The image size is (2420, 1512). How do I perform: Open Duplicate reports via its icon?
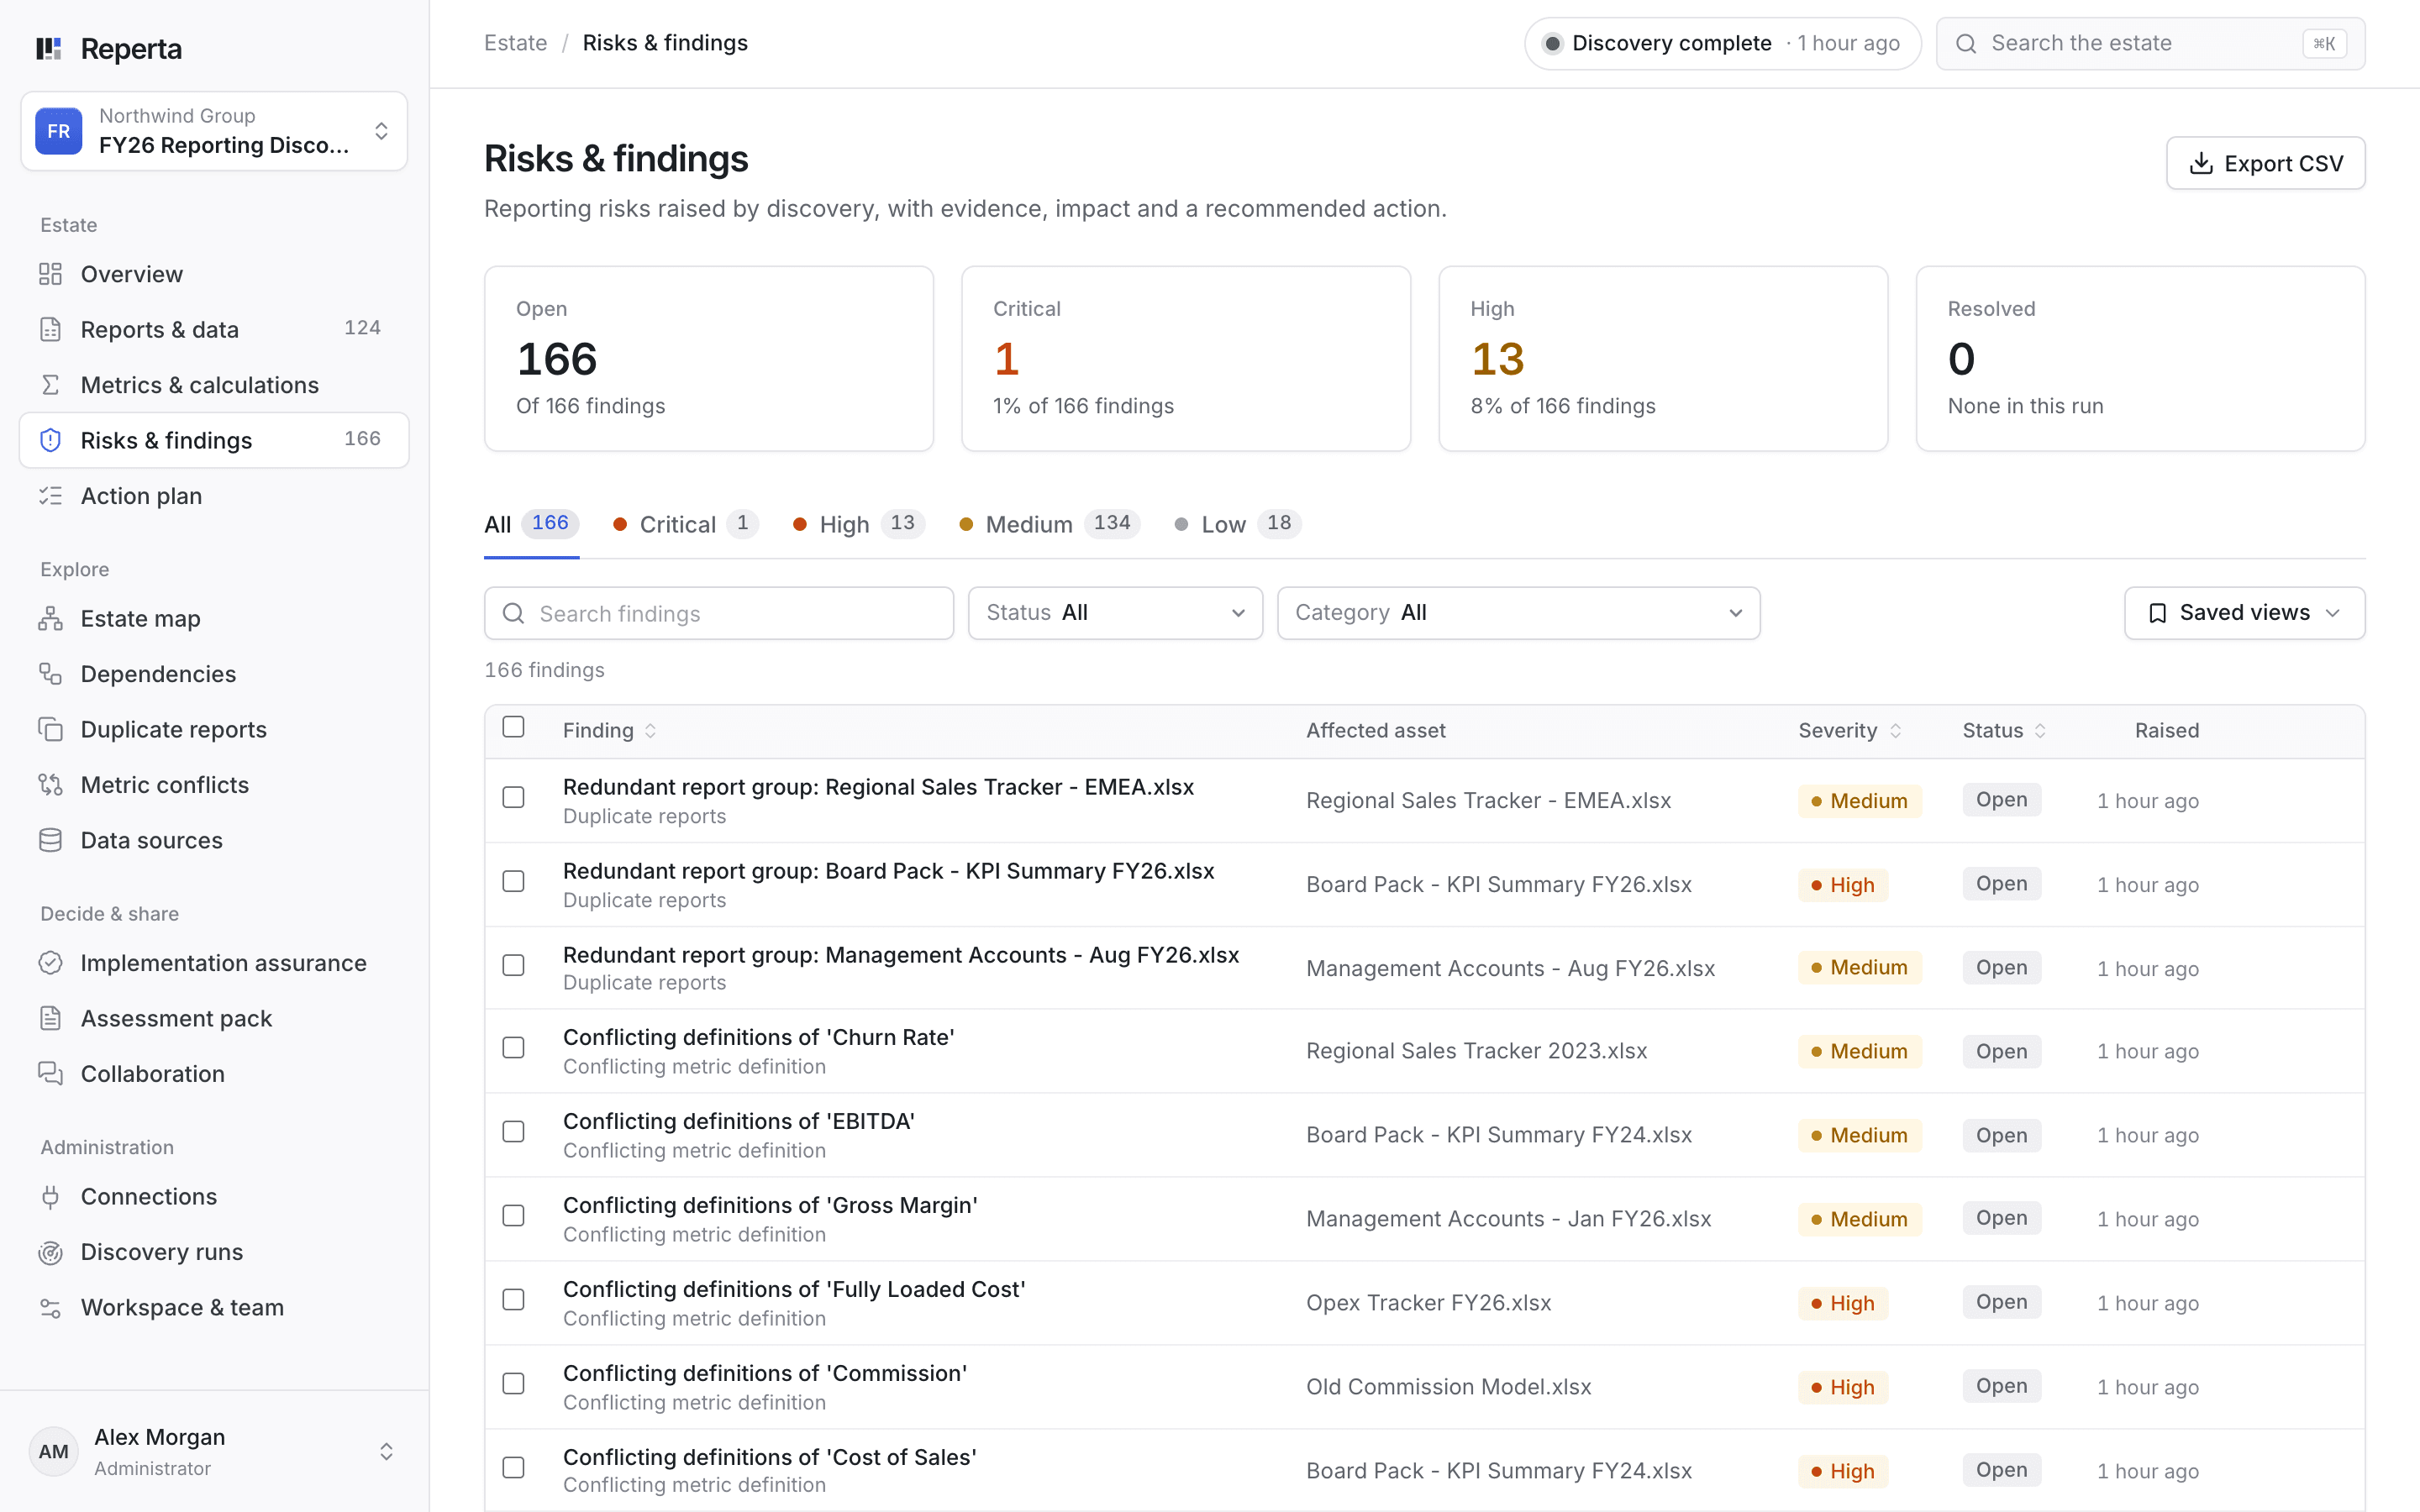(50, 730)
